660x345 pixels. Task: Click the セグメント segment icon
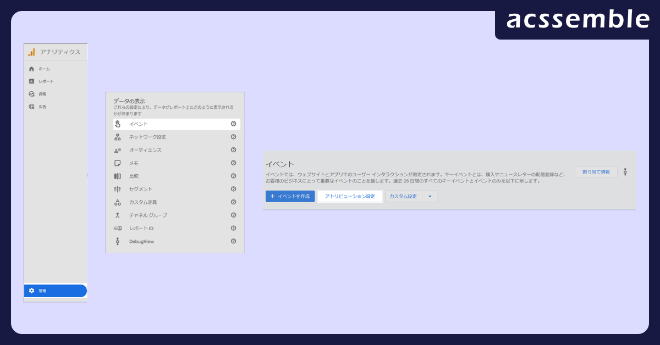pos(117,189)
